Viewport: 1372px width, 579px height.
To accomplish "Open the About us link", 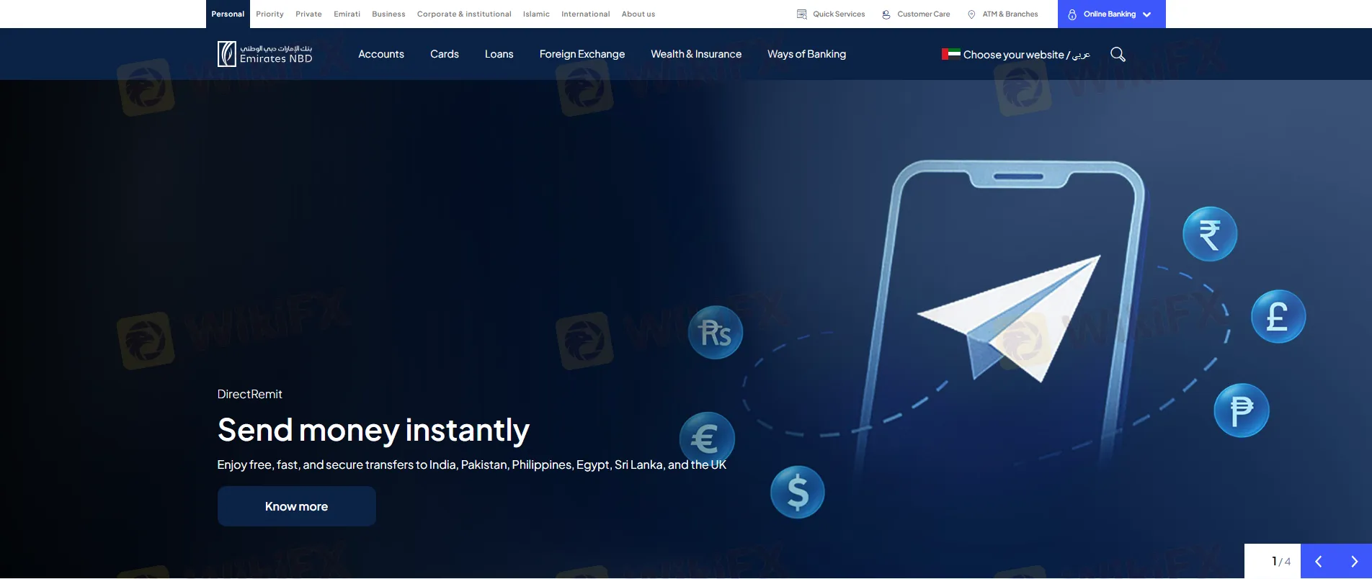I will click(638, 14).
